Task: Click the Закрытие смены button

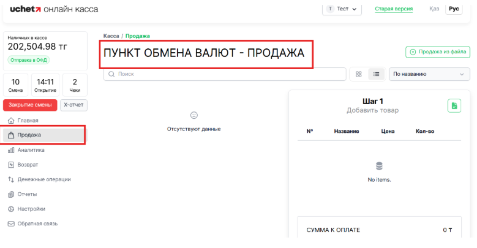Action: 30,105
